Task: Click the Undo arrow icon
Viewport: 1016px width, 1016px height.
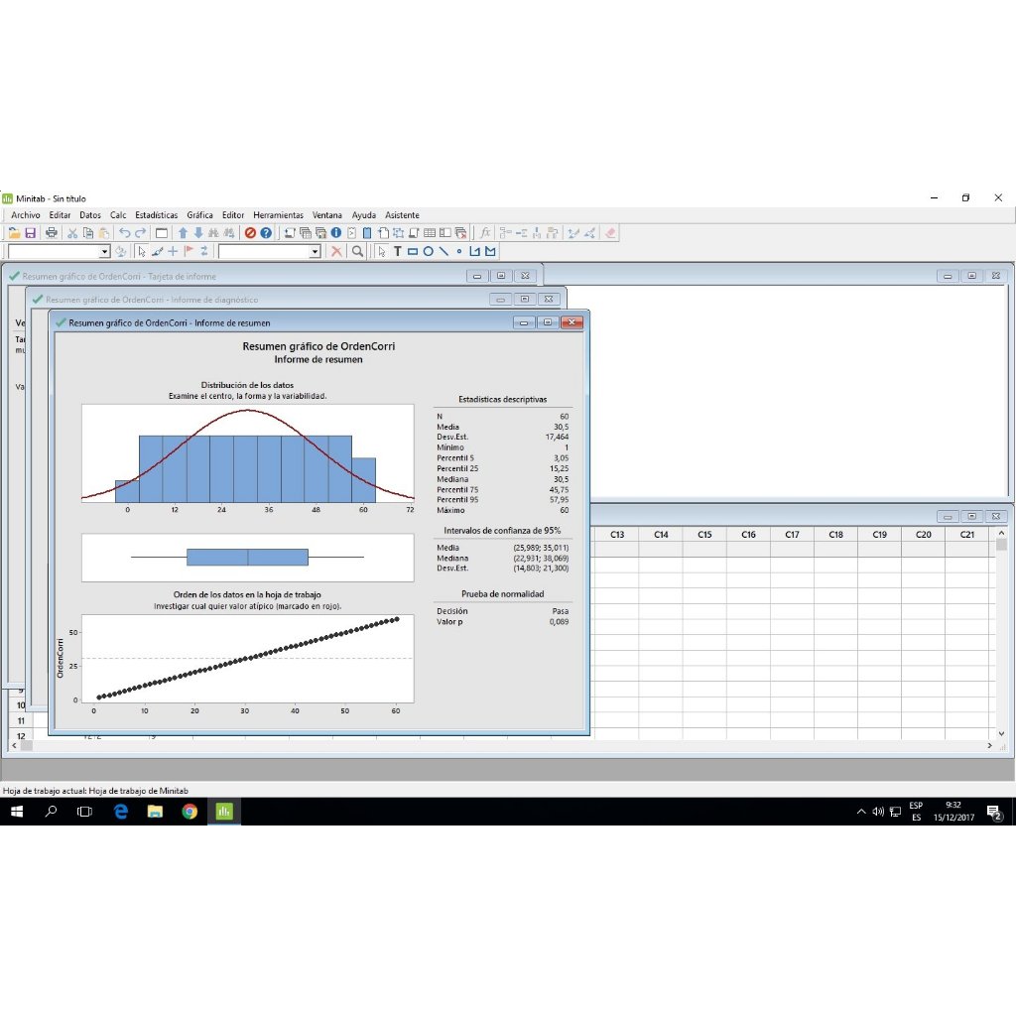Action: tap(125, 232)
